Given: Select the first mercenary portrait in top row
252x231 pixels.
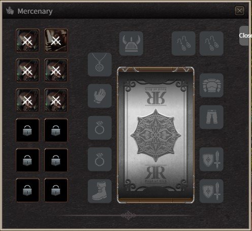Looking at the screenshot, I should [27, 41].
